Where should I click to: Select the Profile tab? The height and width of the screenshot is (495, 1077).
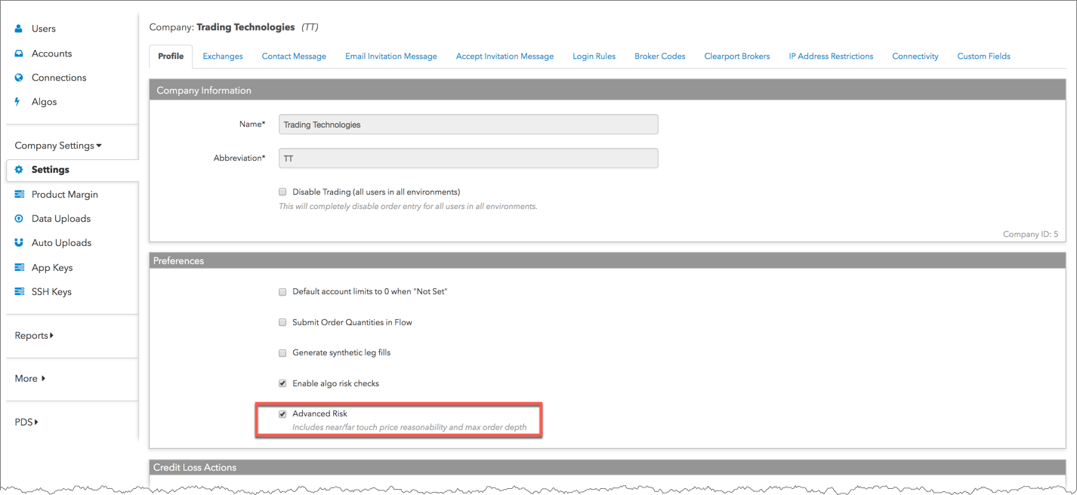point(171,57)
